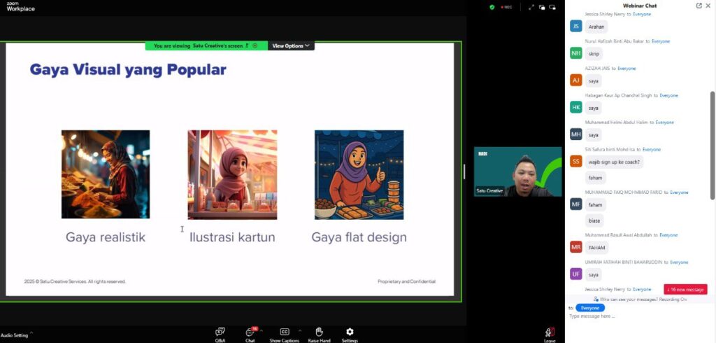This screenshot has width=716, height=343.
Task: Open the Q&A panel
Action: point(220,332)
